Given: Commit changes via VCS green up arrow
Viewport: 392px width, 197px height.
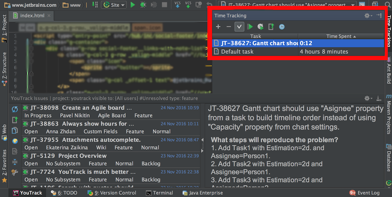Looking at the screenshot, I should [x=188, y=4].
